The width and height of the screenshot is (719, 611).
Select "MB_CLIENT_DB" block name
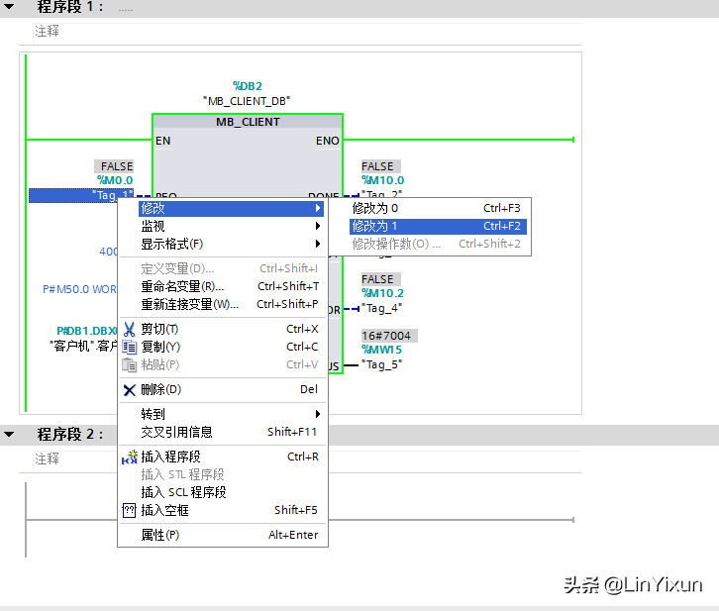tap(247, 101)
